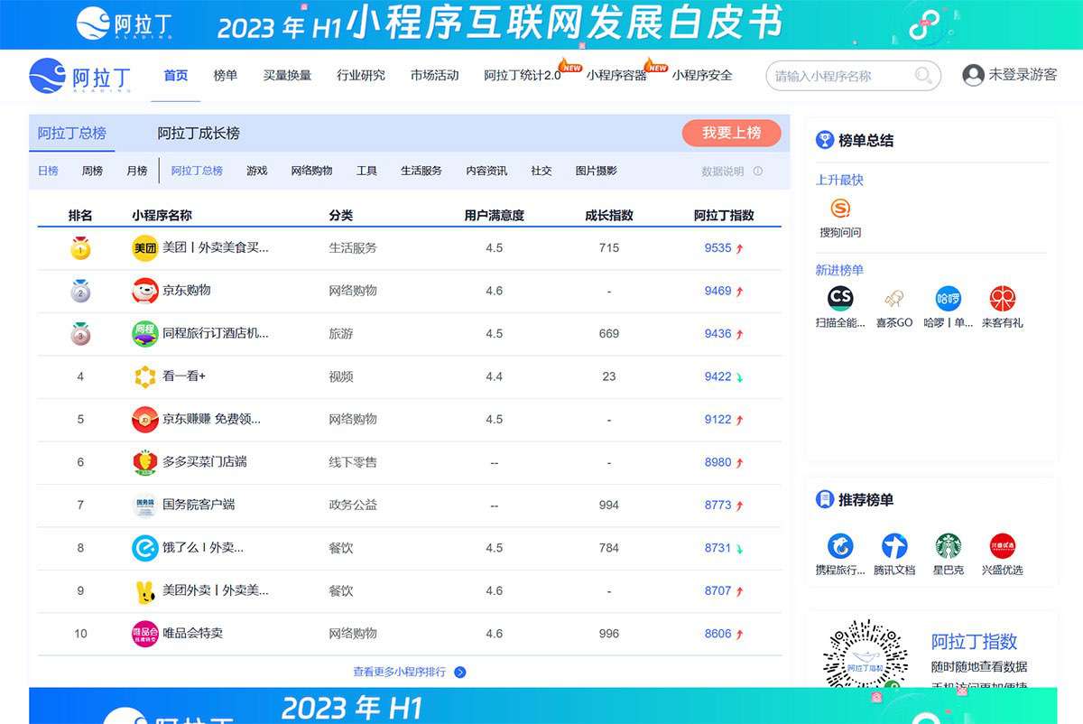
Task: Open top 2023 H1 white paper banner
Action: tap(541, 24)
